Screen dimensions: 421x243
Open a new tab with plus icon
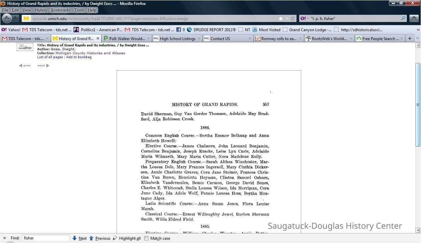[x=410, y=38]
